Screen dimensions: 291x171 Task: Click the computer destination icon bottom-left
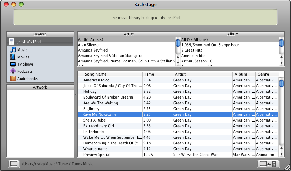(14, 164)
